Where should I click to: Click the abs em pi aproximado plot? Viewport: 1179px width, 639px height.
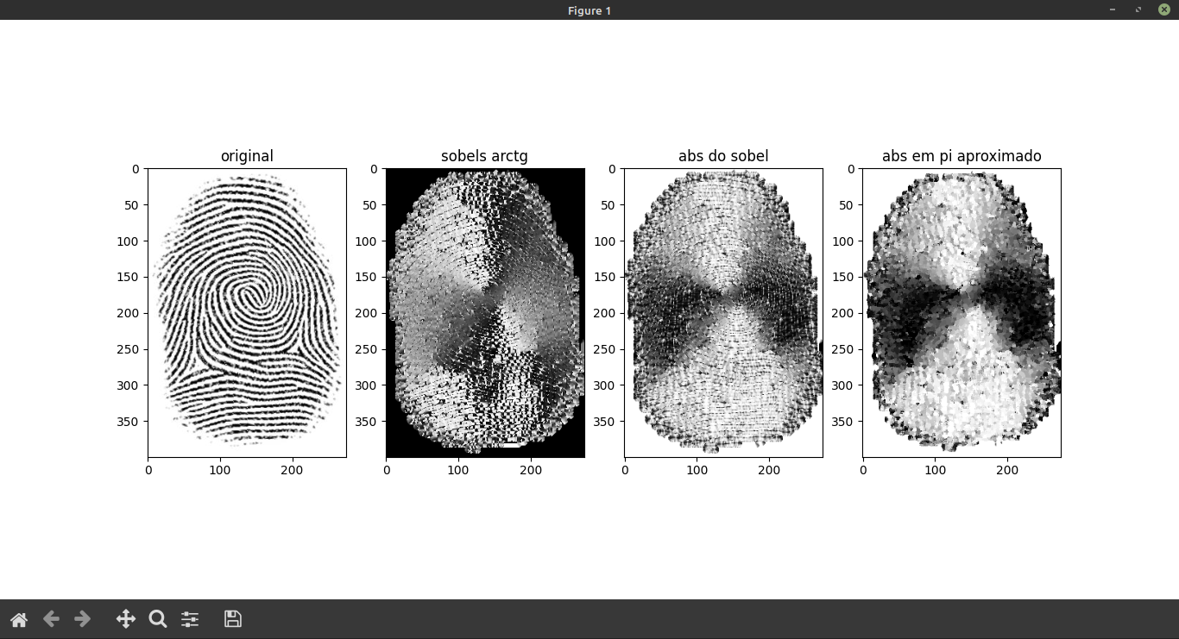[961, 312]
